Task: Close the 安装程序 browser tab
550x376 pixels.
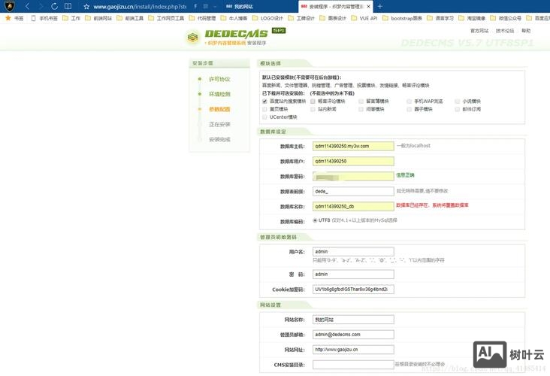Action: 368,6
